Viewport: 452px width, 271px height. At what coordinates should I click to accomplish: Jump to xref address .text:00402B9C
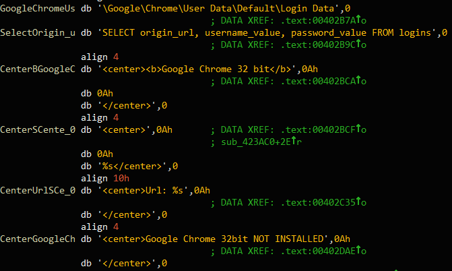click(317, 44)
